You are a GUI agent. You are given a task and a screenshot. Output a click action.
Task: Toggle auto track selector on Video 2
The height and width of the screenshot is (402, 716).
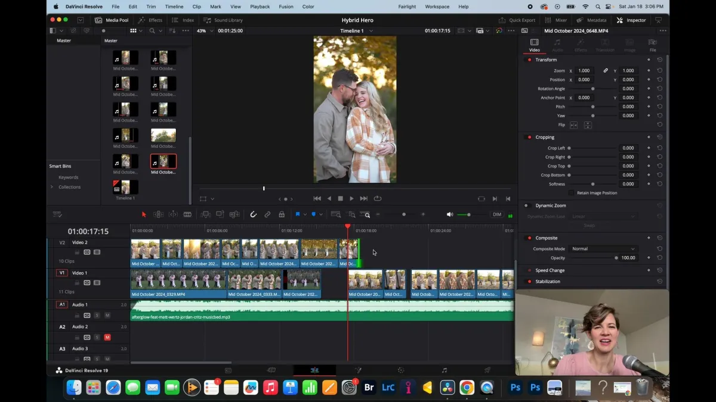pos(87,252)
